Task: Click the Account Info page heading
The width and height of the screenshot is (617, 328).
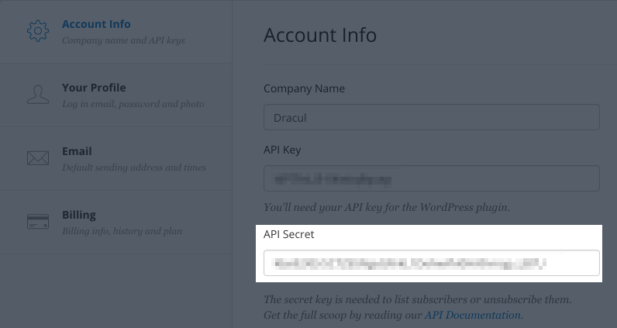Action: click(x=320, y=35)
